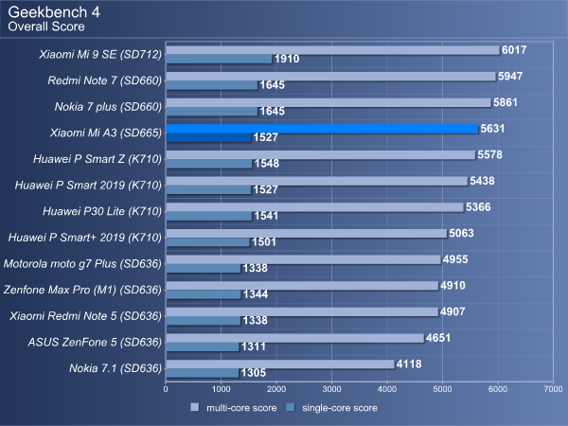Select the Xiaomi Mi A3 (SD665) label
The width and height of the screenshot is (568, 426).
click(106, 133)
